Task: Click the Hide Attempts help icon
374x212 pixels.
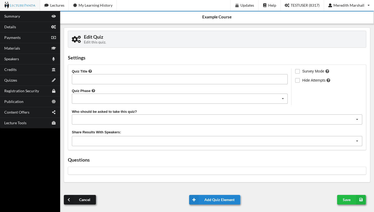Action: [x=328, y=80]
